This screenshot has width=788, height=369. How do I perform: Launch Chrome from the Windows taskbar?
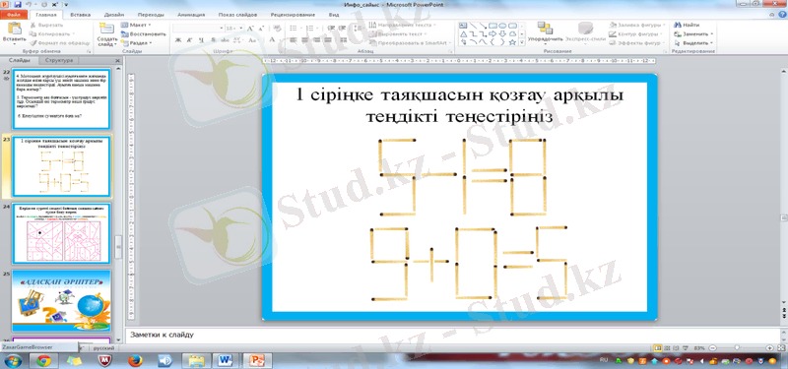pyautogui.click(x=43, y=360)
